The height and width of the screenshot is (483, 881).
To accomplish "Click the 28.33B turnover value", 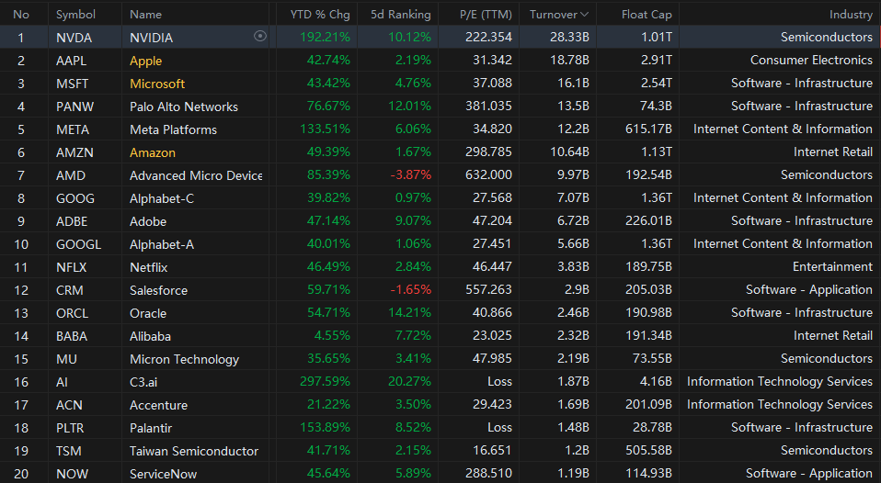I will [x=570, y=38].
